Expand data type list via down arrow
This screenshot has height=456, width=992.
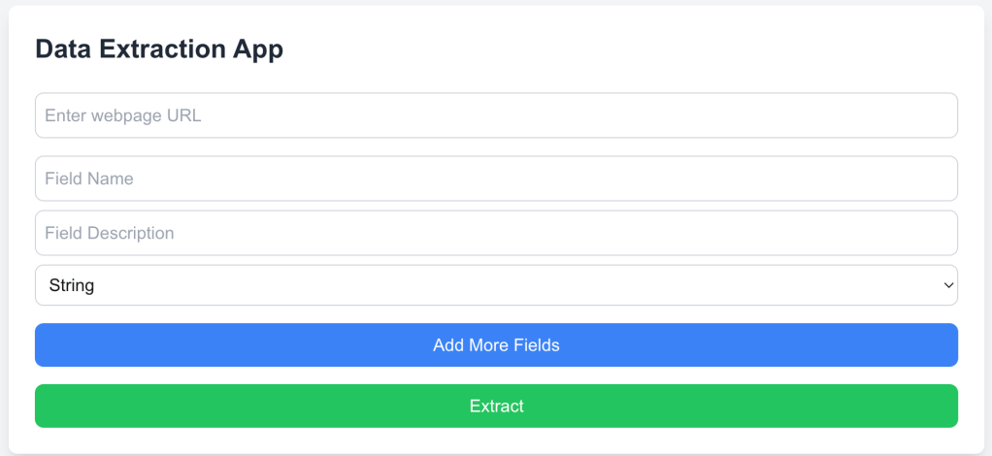pos(947,285)
